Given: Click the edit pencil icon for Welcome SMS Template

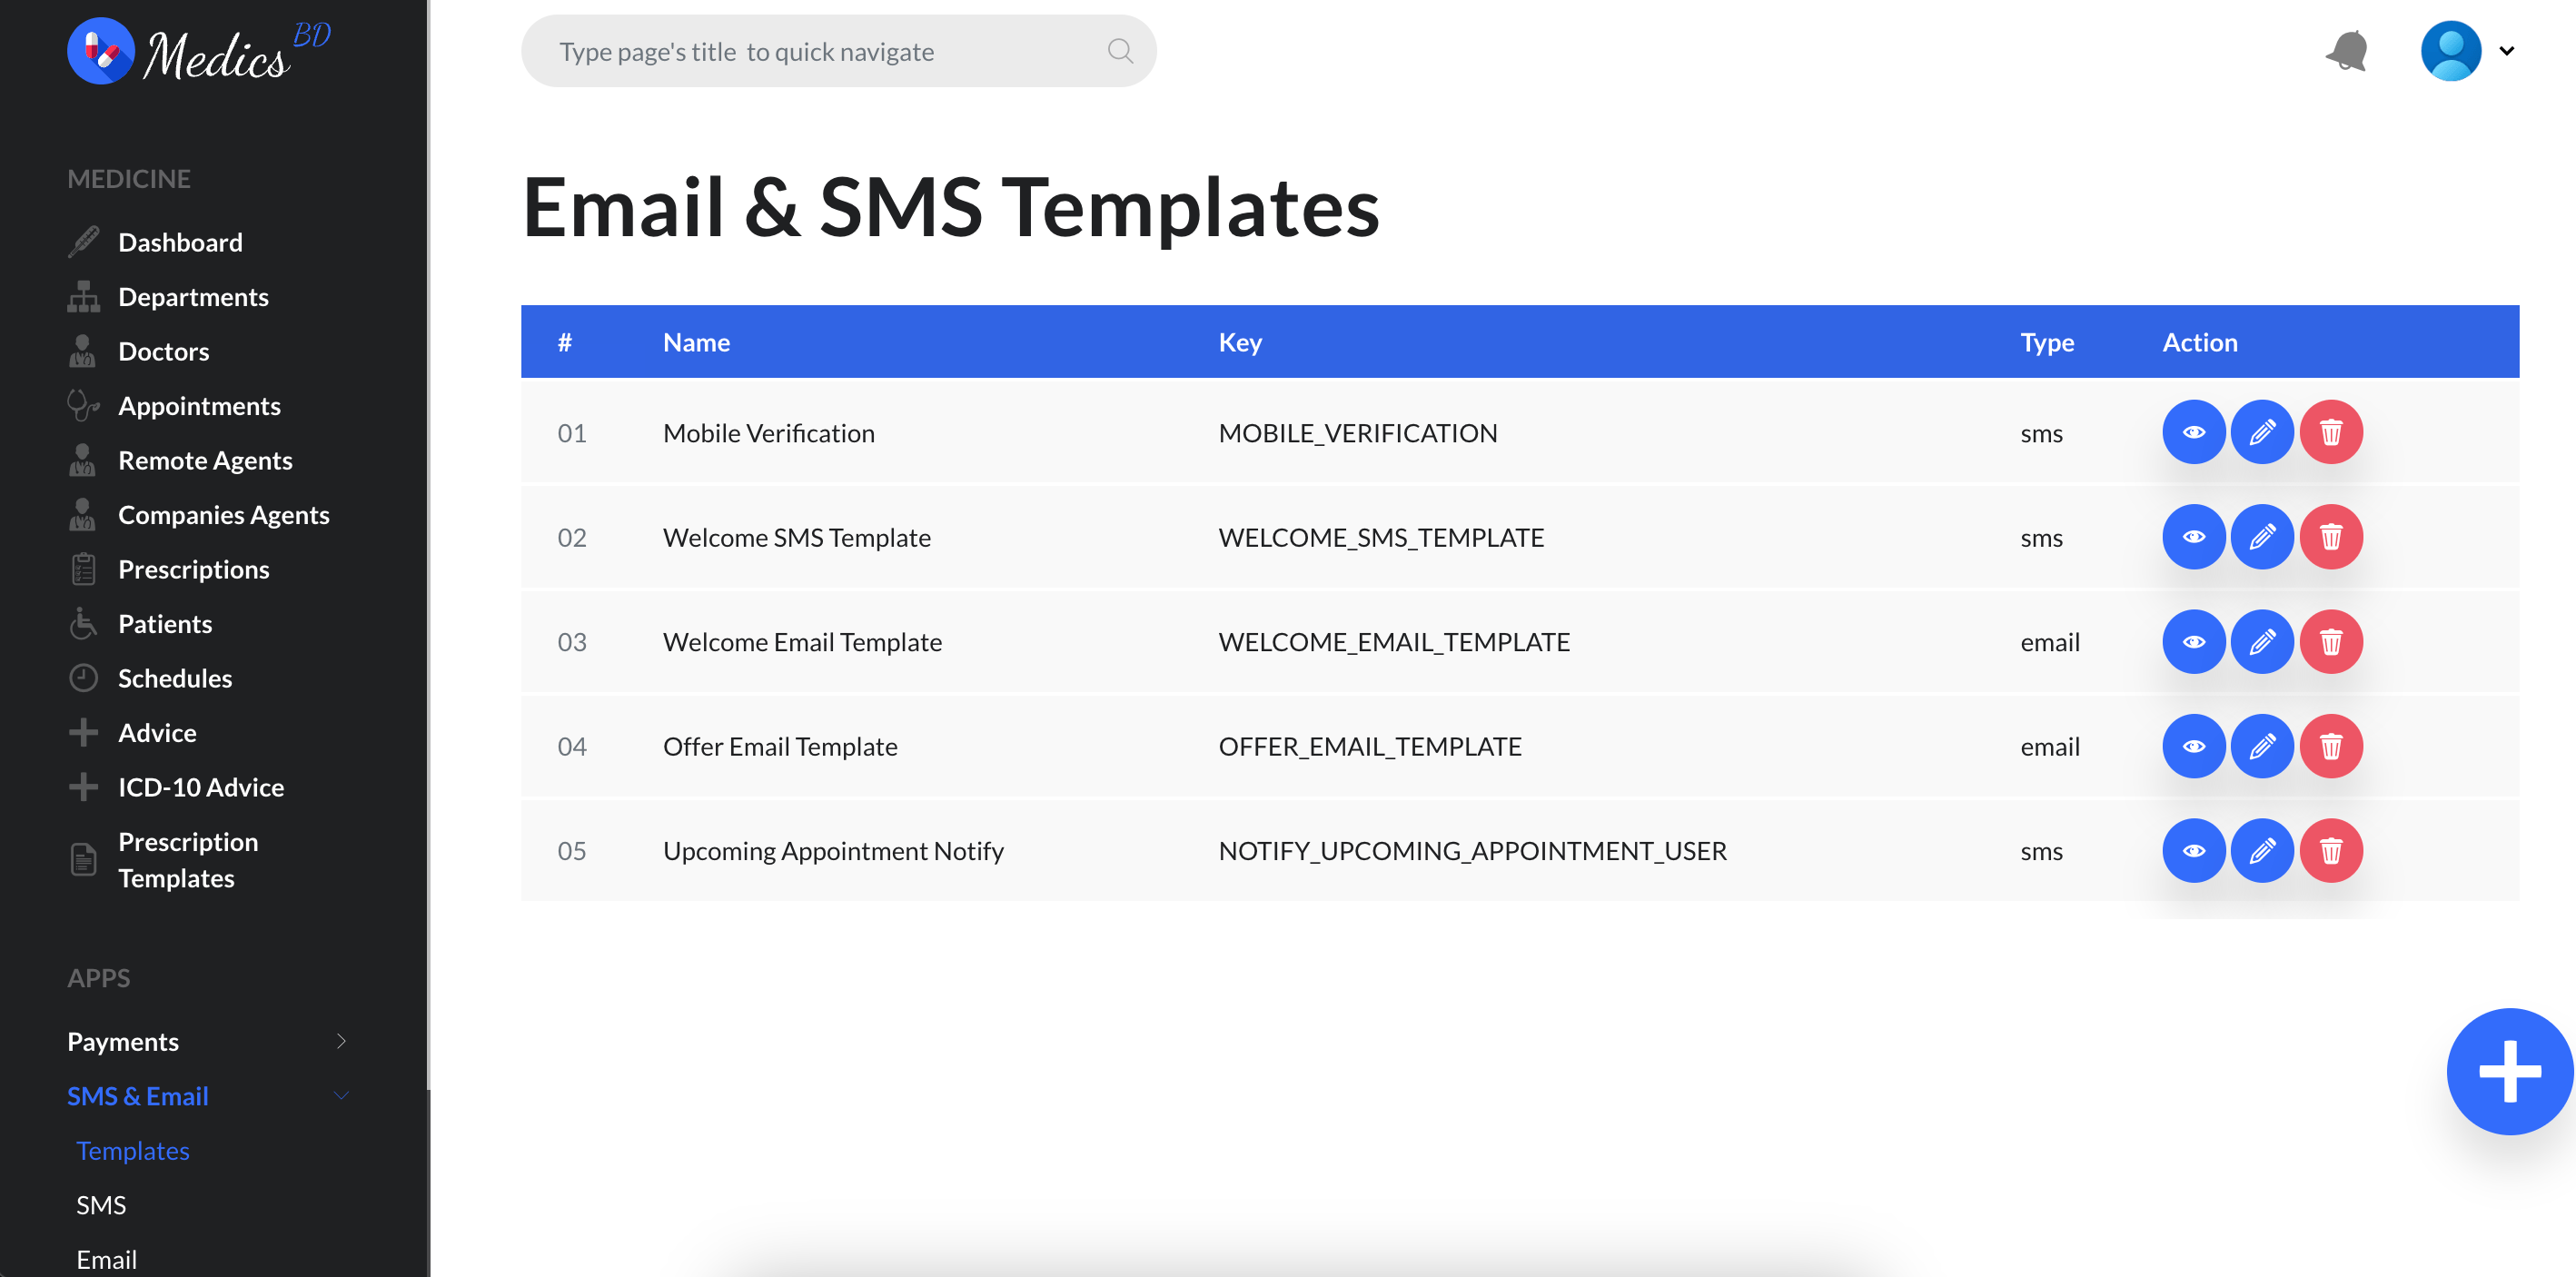Looking at the screenshot, I should click(2264, 538).
